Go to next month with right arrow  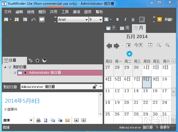coord(116,46)
